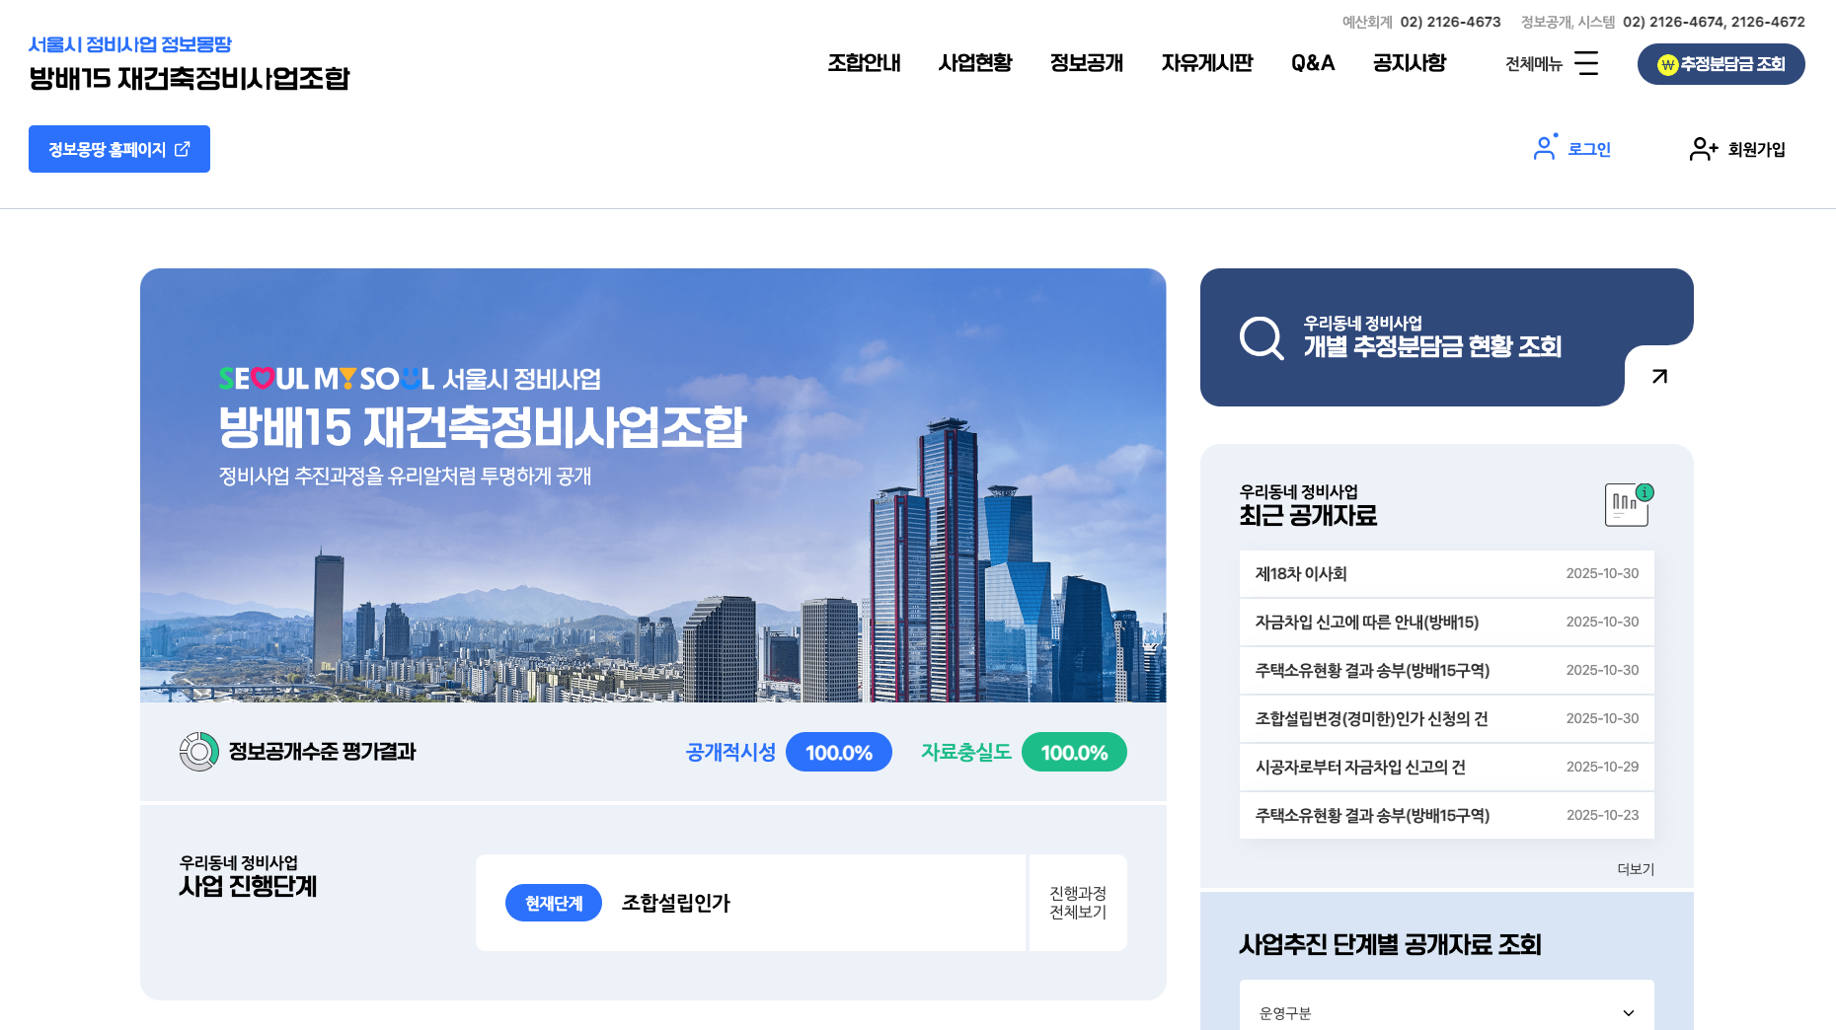Click the won coin icon in 추정분담금 조회
The height and width of the screenshot is (1030, 1836).
(1668, 64)
